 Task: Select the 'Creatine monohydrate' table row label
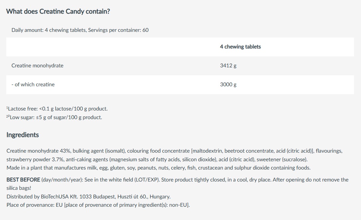[x=37, y=66]
